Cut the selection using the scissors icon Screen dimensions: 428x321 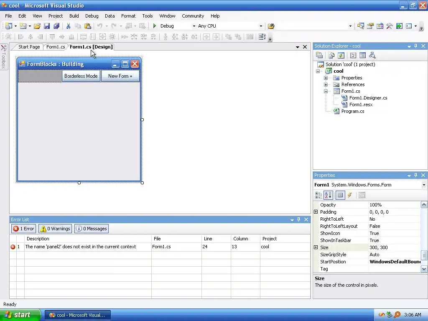[x=68, y=26]
